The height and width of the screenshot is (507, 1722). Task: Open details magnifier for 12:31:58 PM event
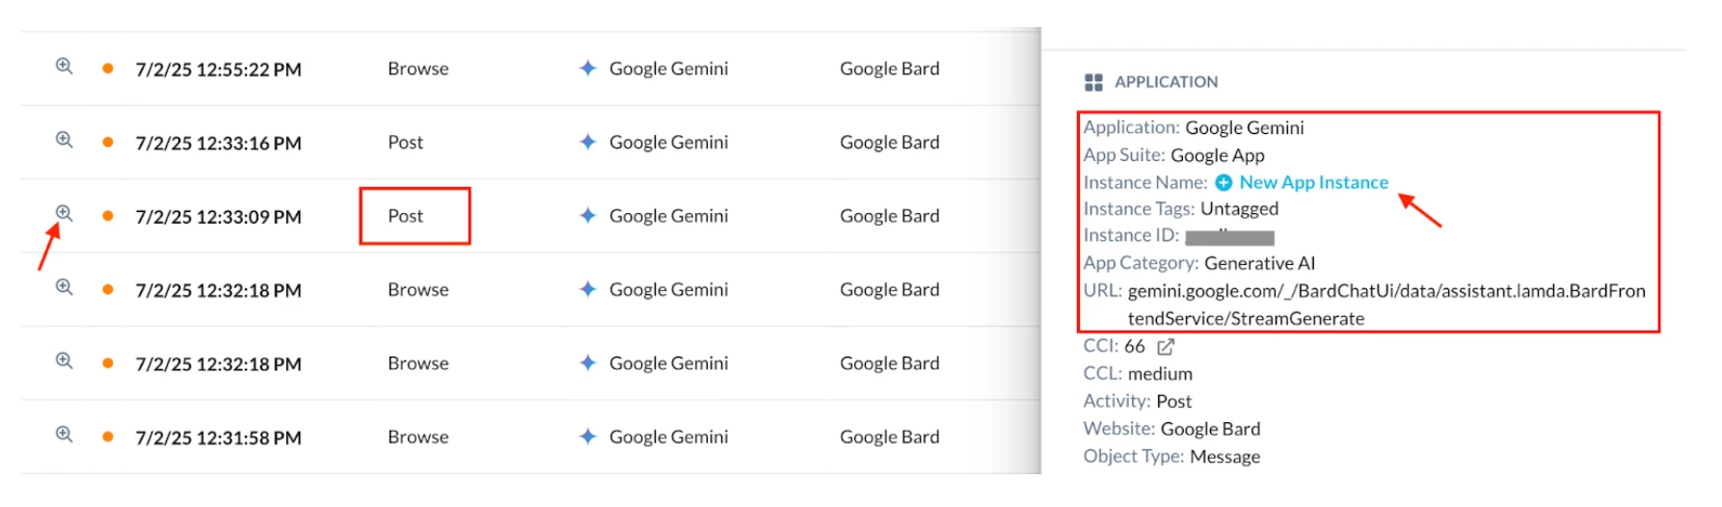[64, 434]
